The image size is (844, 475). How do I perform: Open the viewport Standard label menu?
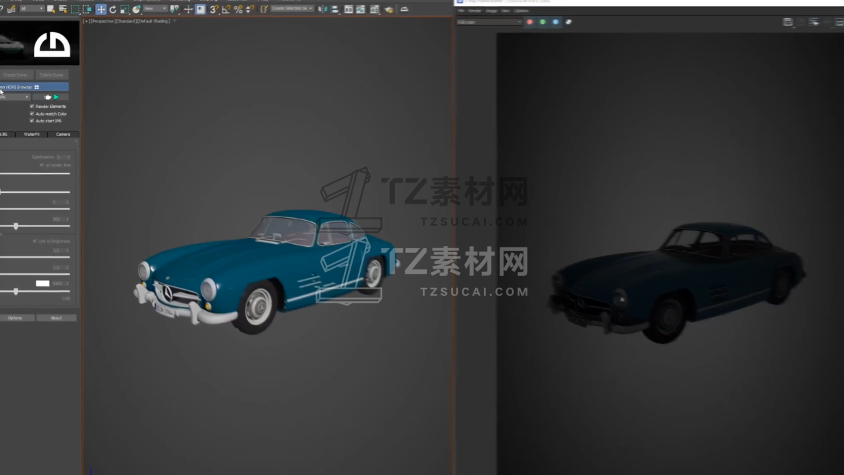point(128,21)
